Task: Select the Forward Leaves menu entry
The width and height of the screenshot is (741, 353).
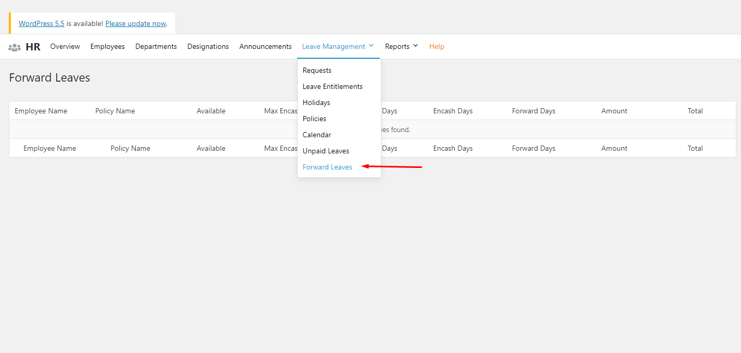Action: 327,167
